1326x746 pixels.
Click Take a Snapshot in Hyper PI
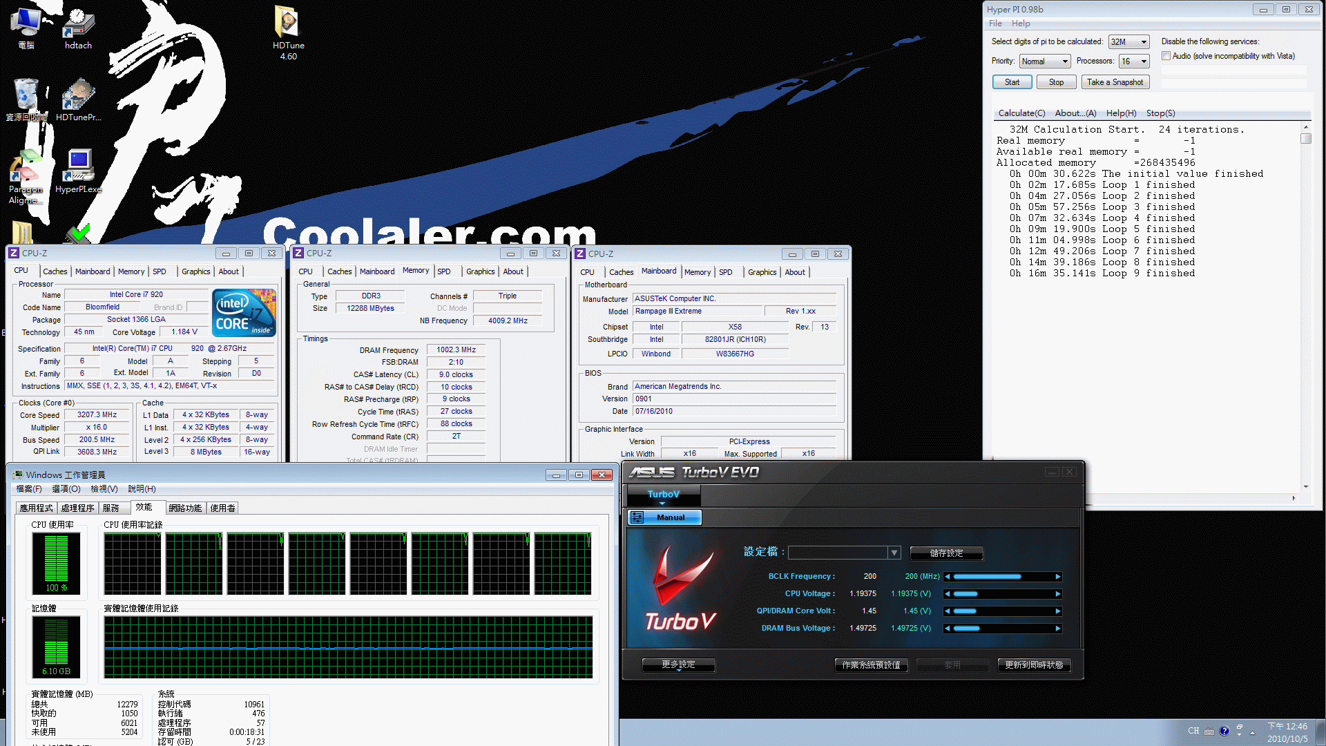tap(1115, 82)
